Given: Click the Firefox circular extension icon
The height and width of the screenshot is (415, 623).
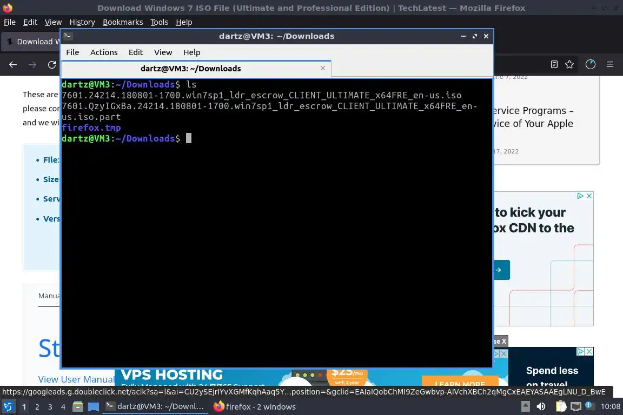Looking at the screenshot, I should (x=591, y=64).
